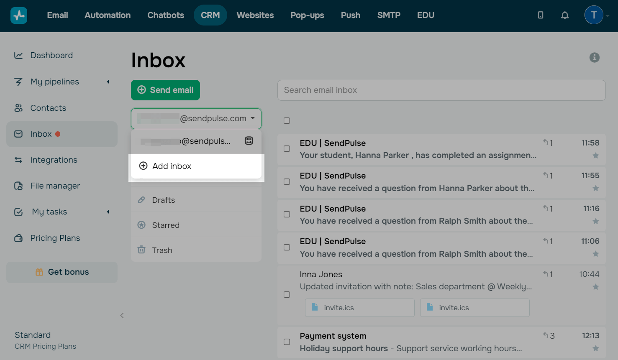Click the inbox settings icon beside @sendpuls…
The height and width of the screenshot is (360, 618).
(x=249, y=141)
